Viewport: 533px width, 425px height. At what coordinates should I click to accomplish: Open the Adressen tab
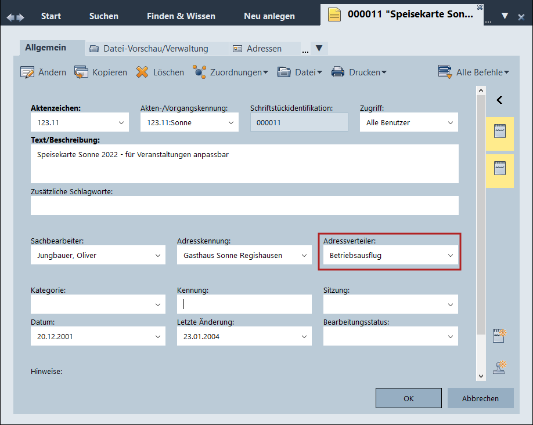[x=257, y=49]
